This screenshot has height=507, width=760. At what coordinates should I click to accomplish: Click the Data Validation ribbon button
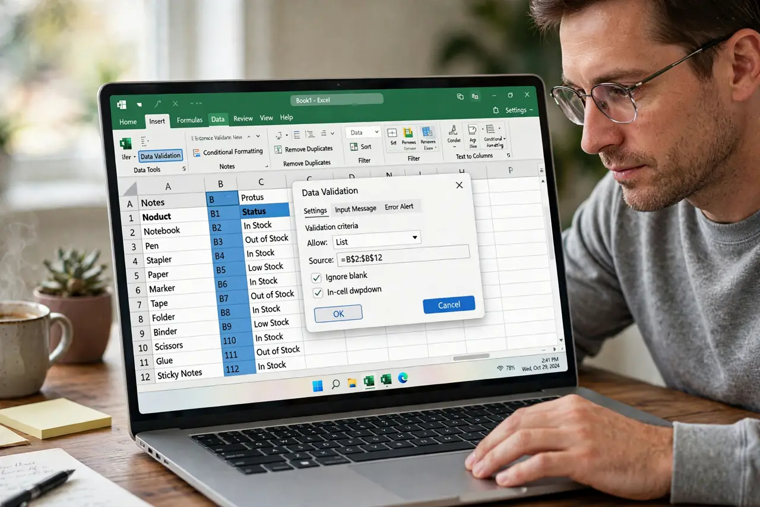160,156
